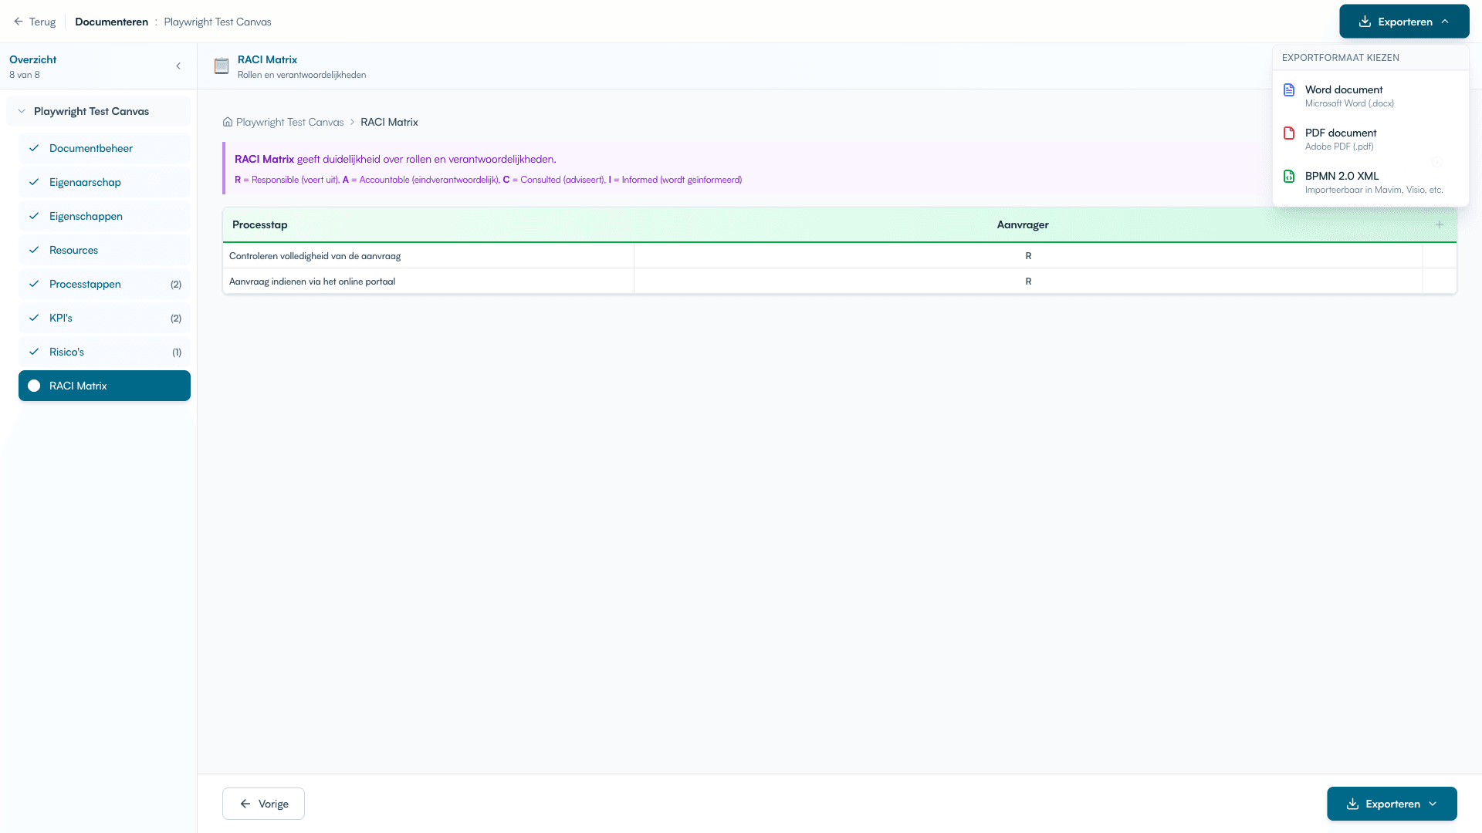
Task: Click the Eigenaarschap completed checkmark
Action: pos(34,182)
